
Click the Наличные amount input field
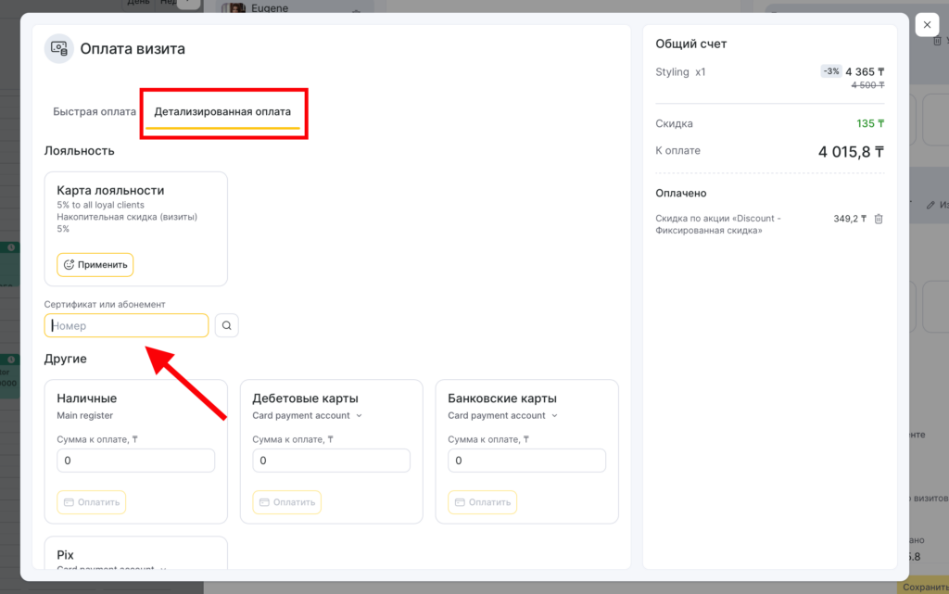click(135, 461)
